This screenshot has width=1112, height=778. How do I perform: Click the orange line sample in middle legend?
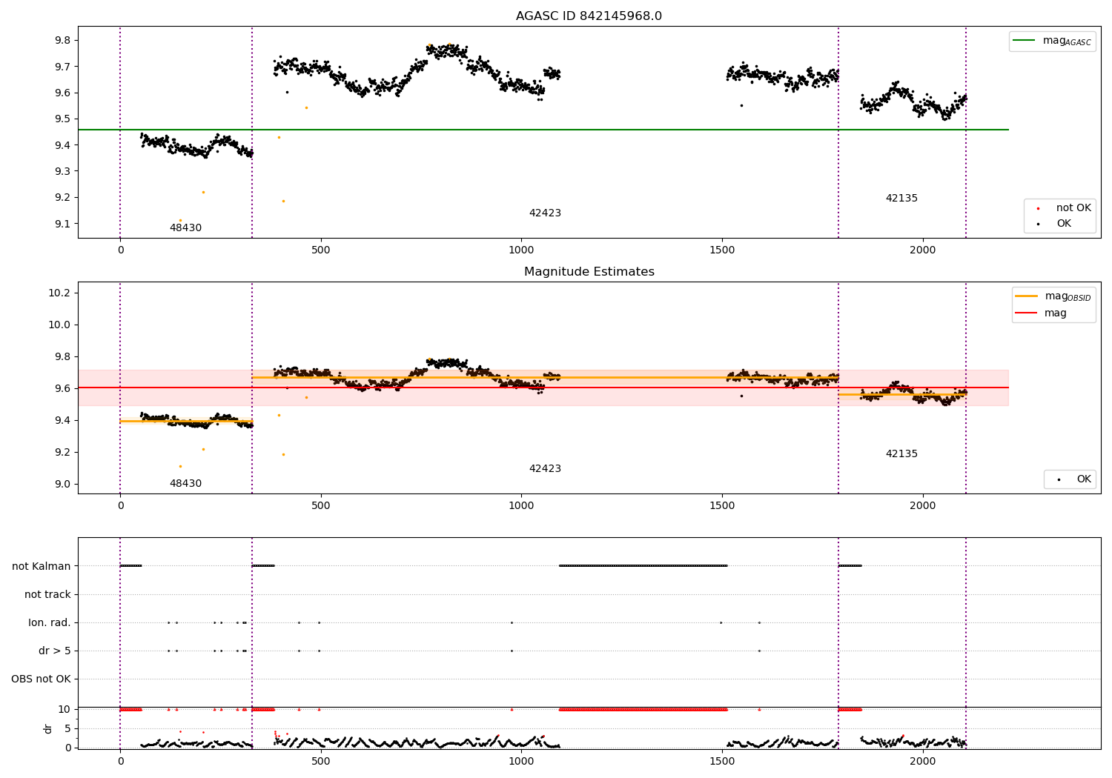point(1027,296)
